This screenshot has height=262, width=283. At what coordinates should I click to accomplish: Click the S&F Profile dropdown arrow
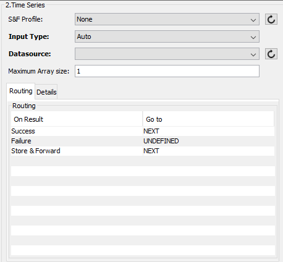(x=253, y=20)
